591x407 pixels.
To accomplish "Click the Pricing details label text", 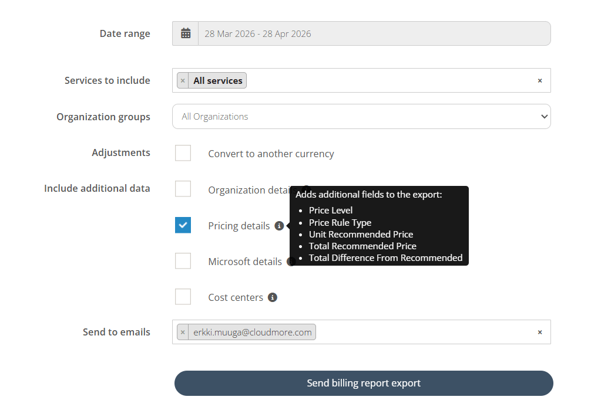I will (x=239, y=226).
